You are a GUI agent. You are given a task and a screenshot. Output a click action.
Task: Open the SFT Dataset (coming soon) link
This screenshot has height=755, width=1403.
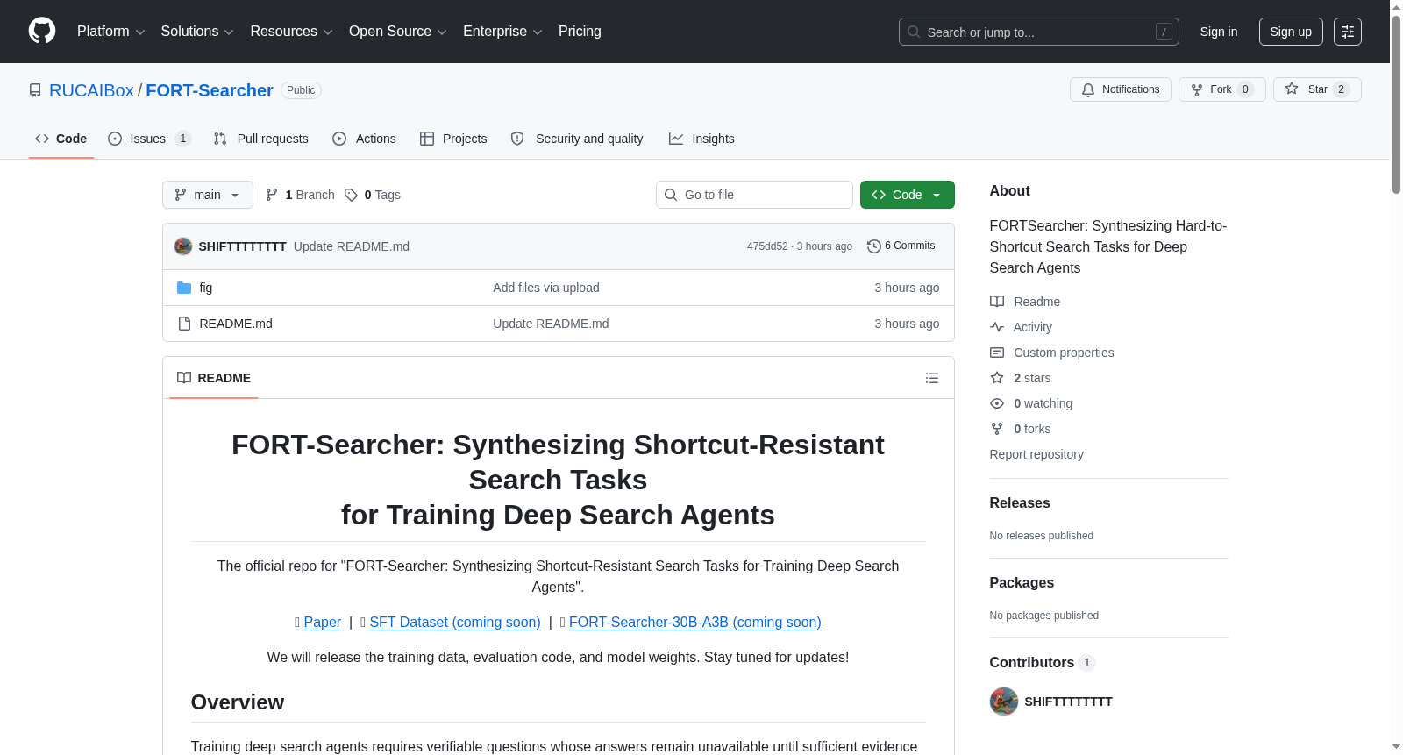tap(455, 623)
